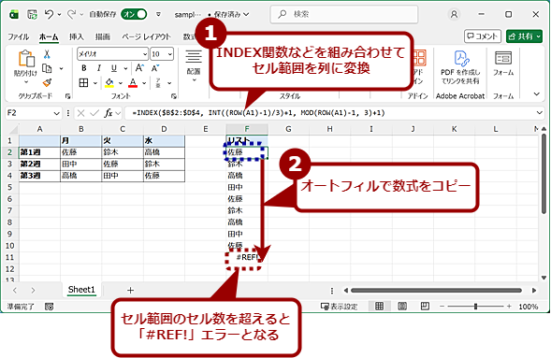The height and width of the screenshot is (358, 551).
Task: Apply the yellow fill color
Action: (109, 83)
